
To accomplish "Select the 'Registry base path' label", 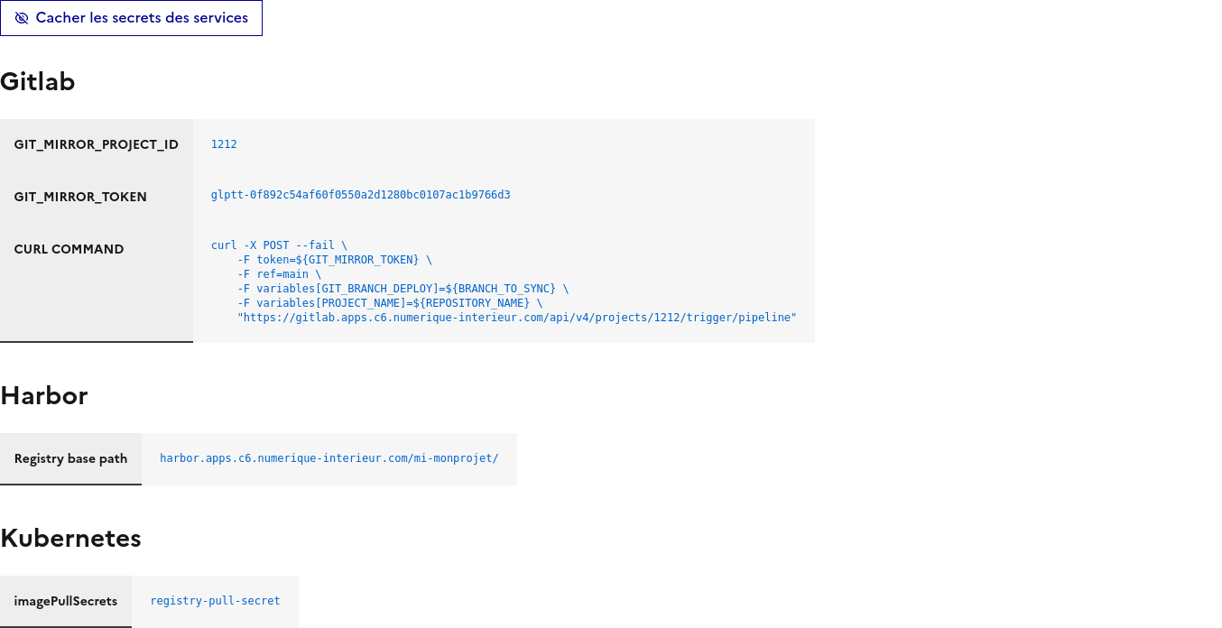I will 70,458.
